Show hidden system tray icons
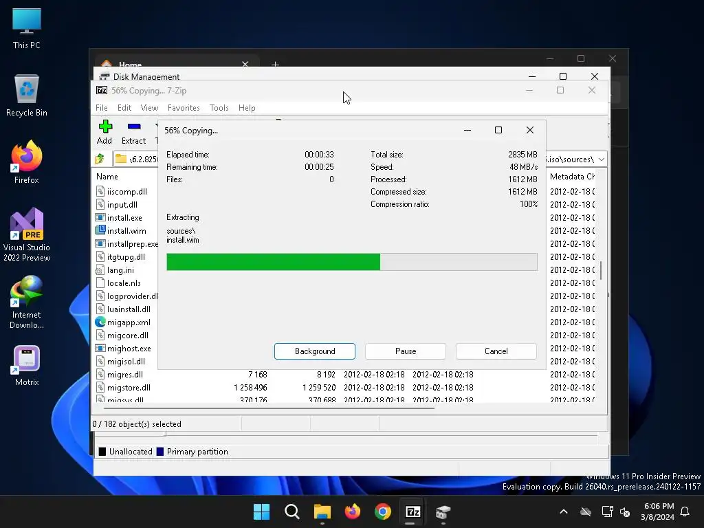This screenshot has width=704, height=528. coord(564,511)
